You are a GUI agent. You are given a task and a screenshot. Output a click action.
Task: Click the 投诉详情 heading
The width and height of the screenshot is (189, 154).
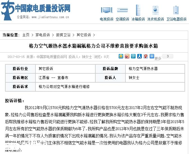[14, 101]
